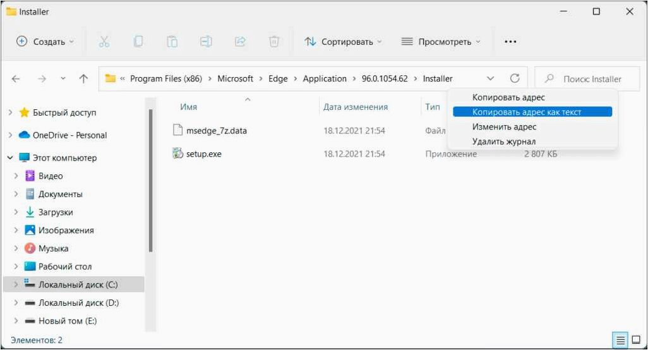Viewport: 648px width, 350px height.
Task: Collapse the Этот компьютер tree node
Action: [10, 158]
